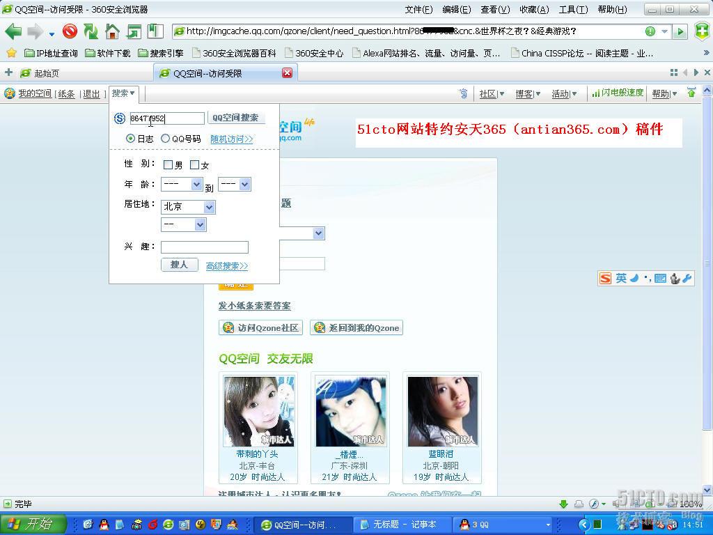Screen dimensions: 713x535
Task: Click the Qzone star avatar icon beside 我的空间
Action: (10, 93)
